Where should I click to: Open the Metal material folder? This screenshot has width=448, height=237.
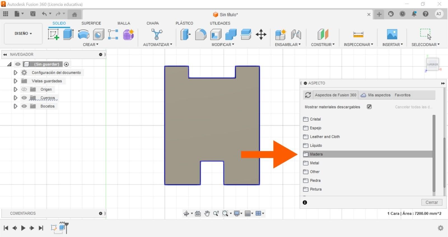pyautogui.click(x=368, y=163)
